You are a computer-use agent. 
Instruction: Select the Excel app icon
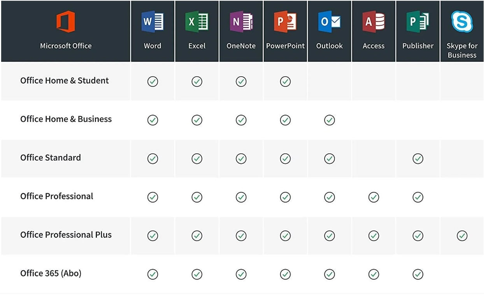coord(197,21)
